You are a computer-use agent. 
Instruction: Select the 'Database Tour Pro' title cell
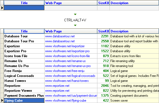(24, 41)
